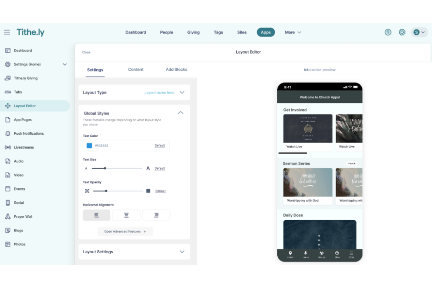This screenshot has height=288, width=432.
Task: Tap the More menu icon in preview
Action: [351, 253]
